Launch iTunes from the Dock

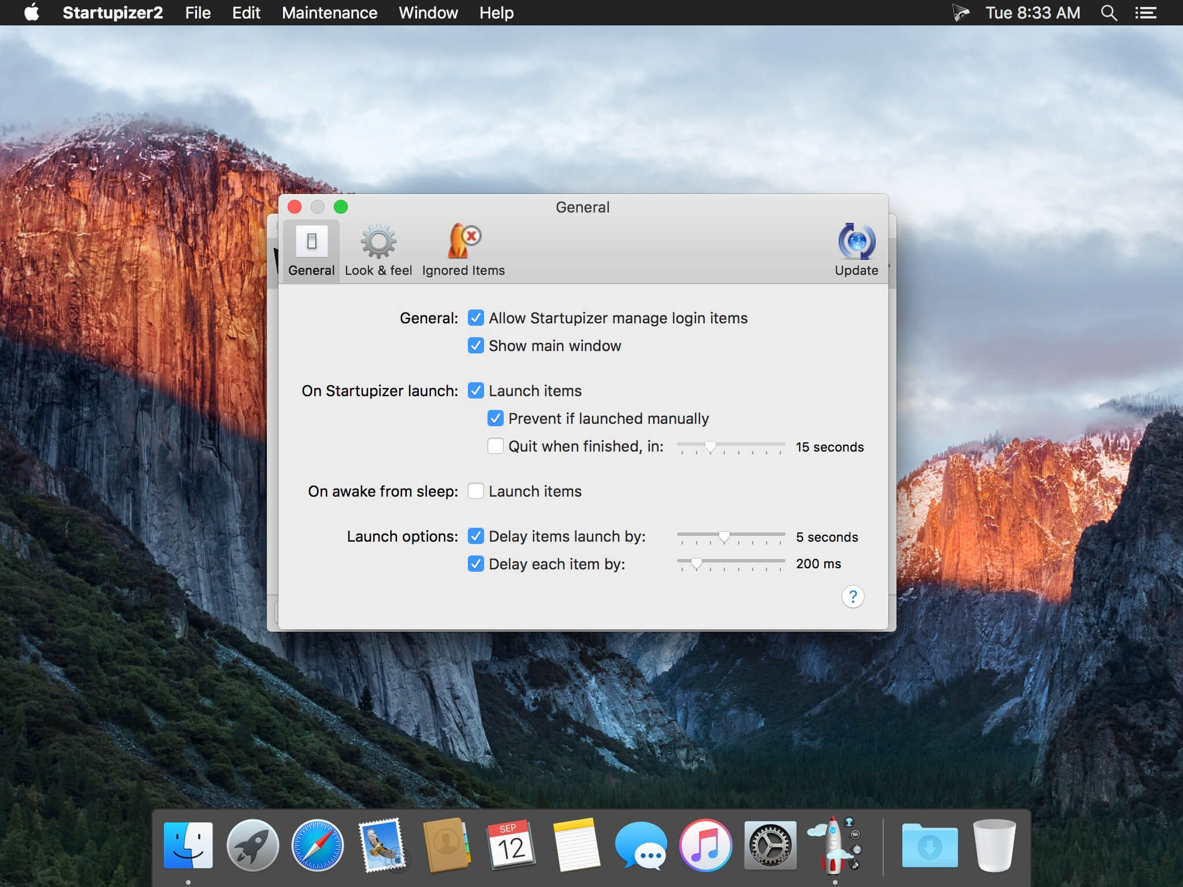click(x=705, y=845)
